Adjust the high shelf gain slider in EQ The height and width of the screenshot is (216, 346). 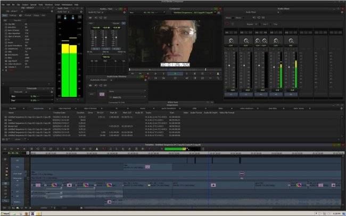116,38
